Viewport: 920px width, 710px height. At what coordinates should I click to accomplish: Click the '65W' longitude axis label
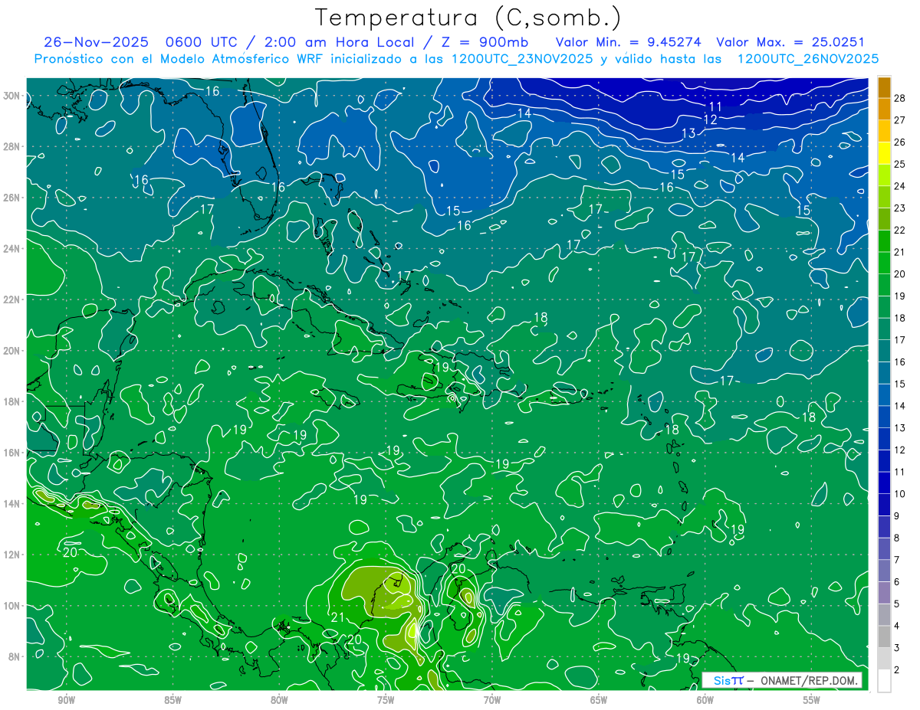point(599,700)
